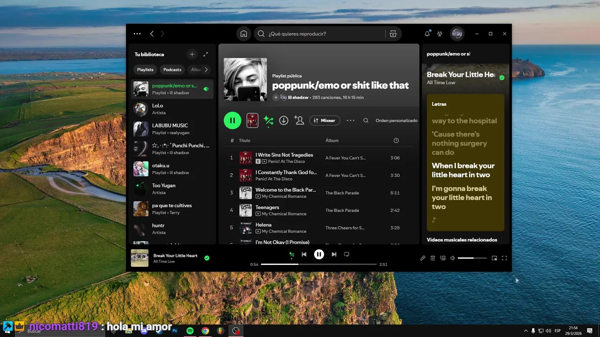
Task: Open All Time Low in Now Playing panel
Action: [441, 83]
